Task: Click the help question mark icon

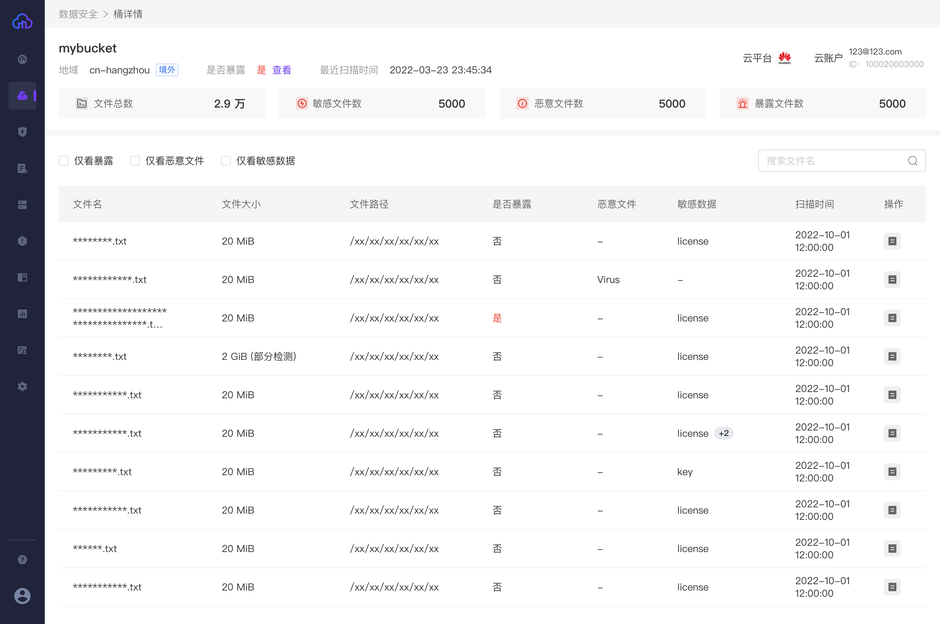Action: 22,559
